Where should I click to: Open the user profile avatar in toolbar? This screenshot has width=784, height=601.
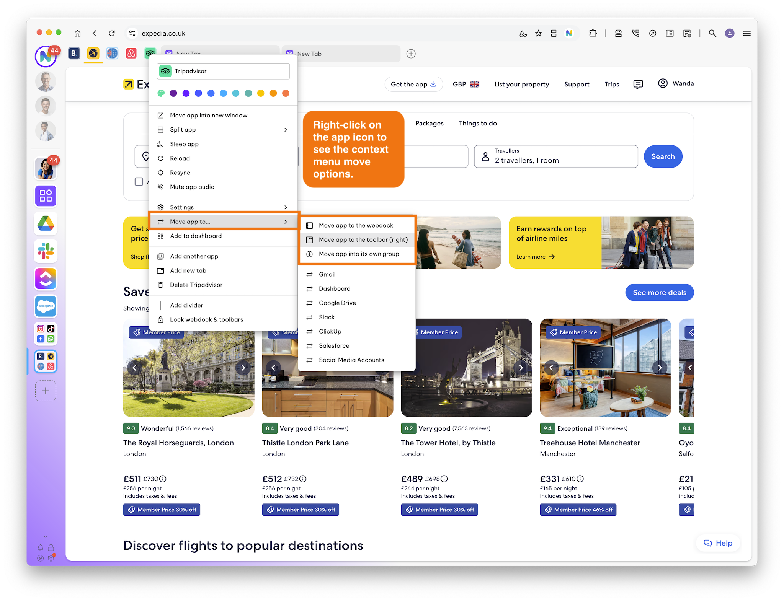click(730, 33)
